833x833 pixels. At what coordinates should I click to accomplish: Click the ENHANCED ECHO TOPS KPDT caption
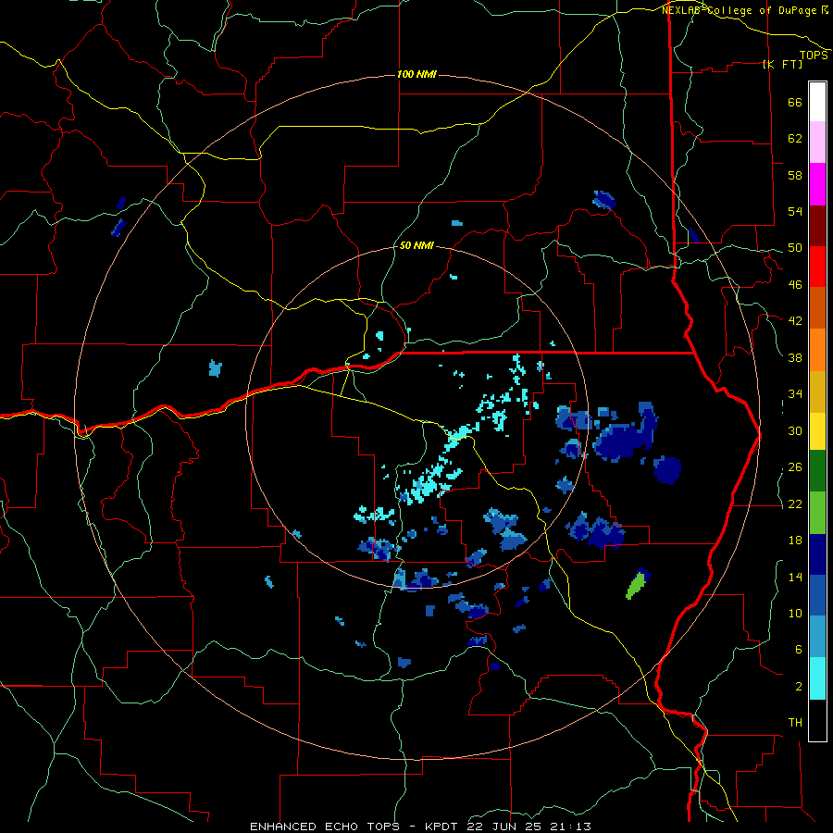click(420, 827)
